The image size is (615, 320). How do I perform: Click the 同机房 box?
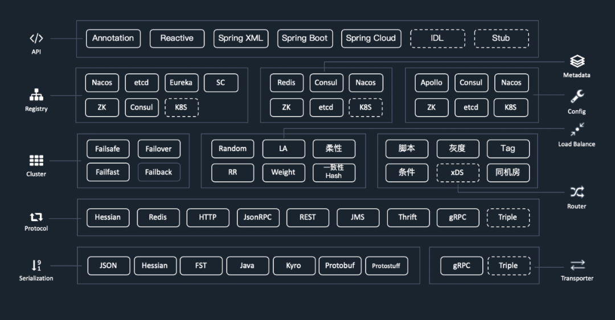coord(508,172)
